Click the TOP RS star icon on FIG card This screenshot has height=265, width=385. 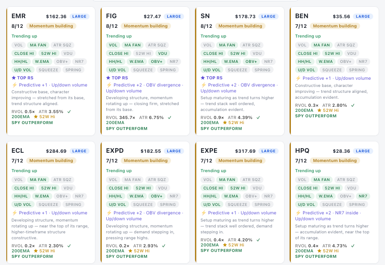point(108,78)
